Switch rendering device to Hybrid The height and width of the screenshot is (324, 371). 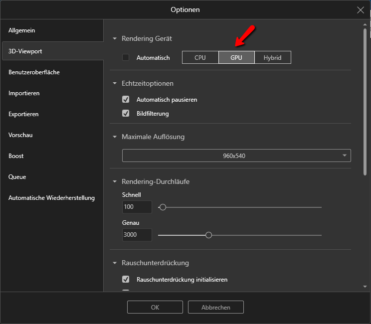272,58
